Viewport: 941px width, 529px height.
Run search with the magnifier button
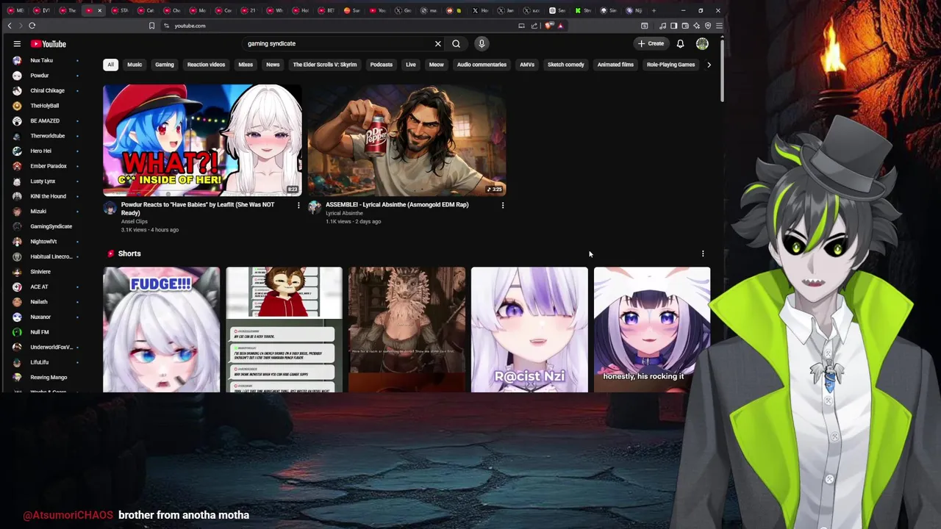[x=457, y=43]
